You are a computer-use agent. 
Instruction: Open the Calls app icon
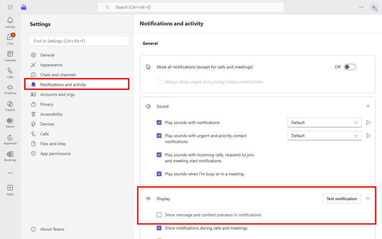click(10, 72)
